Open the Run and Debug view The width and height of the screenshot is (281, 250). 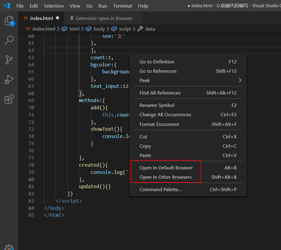[x=9, y=79]
